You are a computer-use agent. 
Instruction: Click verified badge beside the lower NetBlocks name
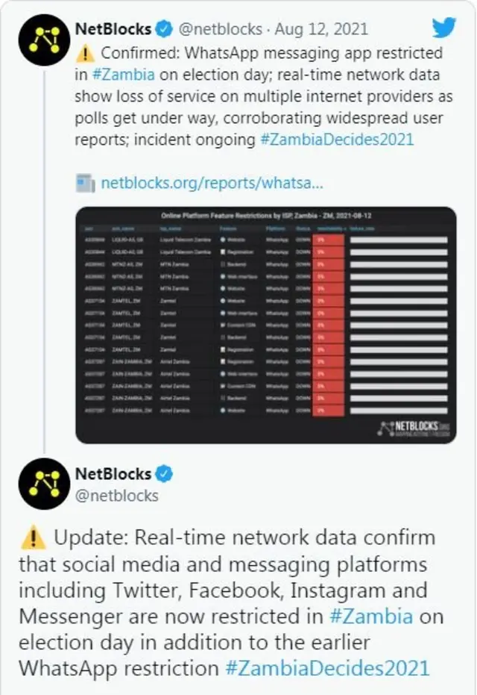(x=164, y=473)
